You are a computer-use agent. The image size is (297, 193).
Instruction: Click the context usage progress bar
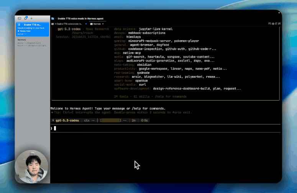tap(111, 120)
